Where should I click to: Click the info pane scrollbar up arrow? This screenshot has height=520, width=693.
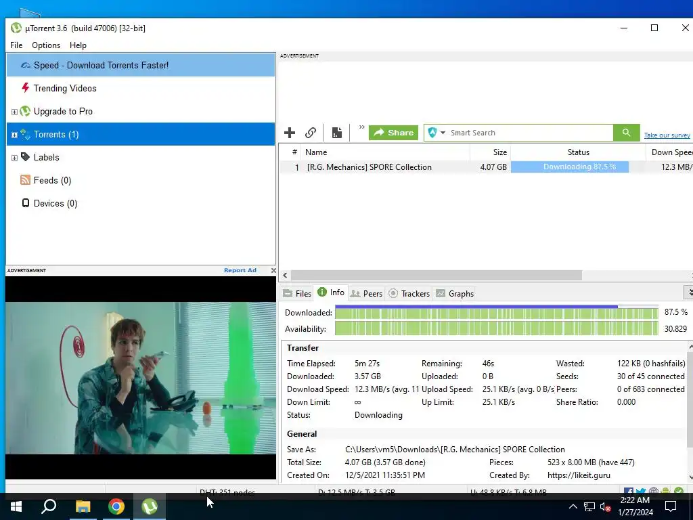coord(690,347)
